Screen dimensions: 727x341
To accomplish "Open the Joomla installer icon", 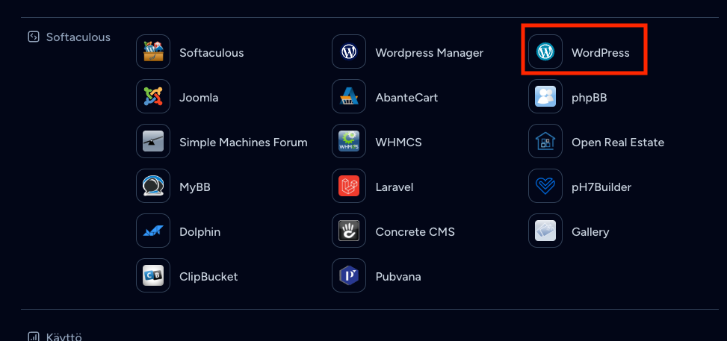I will coord(153,96).
